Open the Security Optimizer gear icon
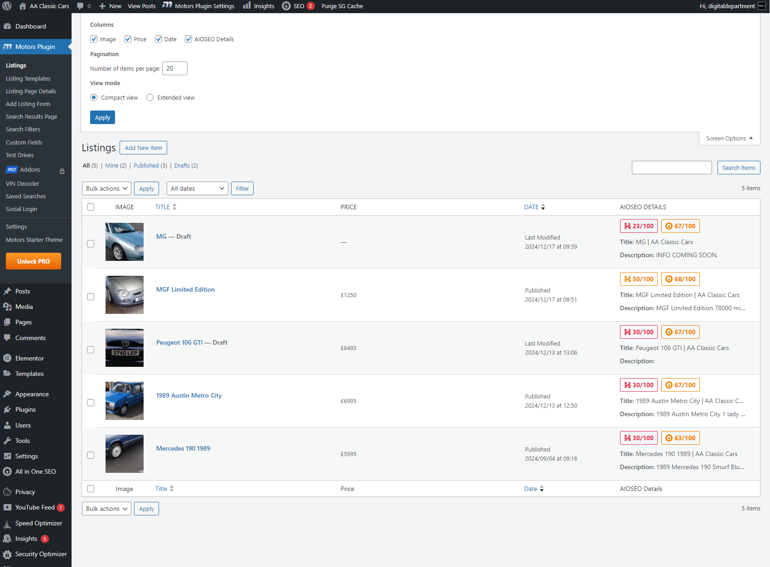This screenshot has height=567, width=770. click(x=7, y=554)
